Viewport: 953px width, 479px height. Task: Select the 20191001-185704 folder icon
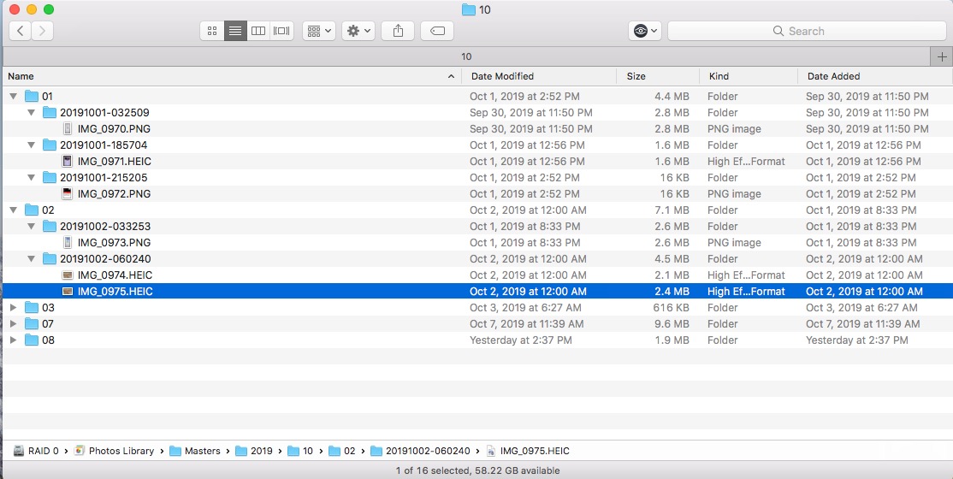(x=50, y=145)
